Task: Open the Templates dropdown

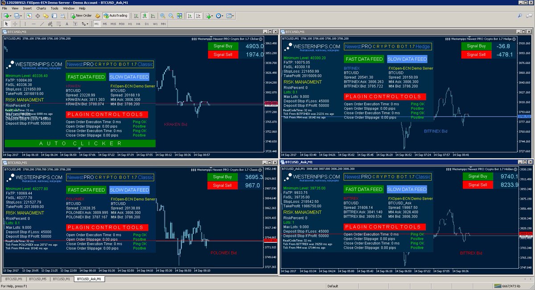Action: [230, 16]
